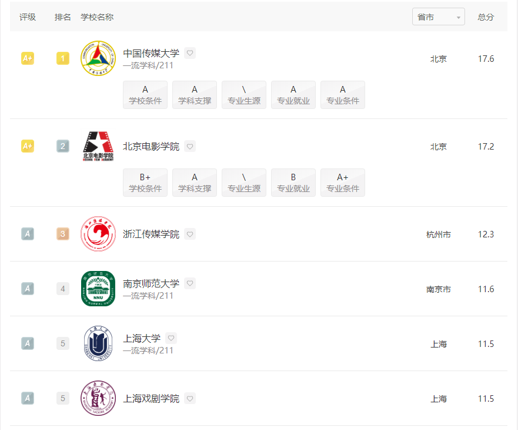Open 浙江传媒学院 school name link
This screenshot has width=518, height=430.
pos(151,234)
